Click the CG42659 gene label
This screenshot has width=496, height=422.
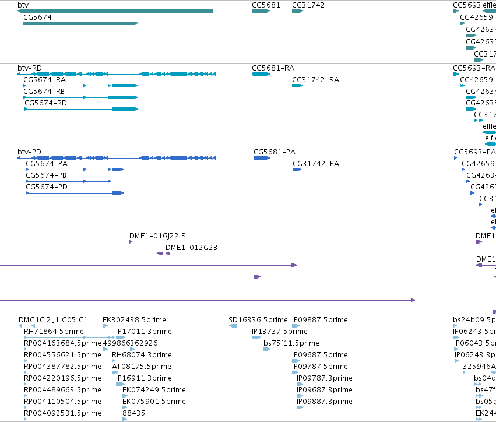476,17
